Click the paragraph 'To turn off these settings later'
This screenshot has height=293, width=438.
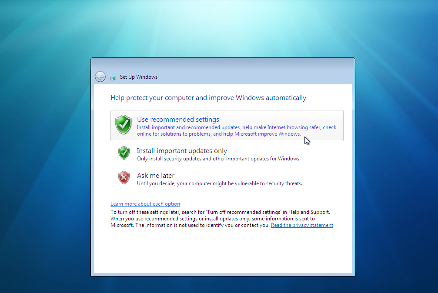point(221,219)
